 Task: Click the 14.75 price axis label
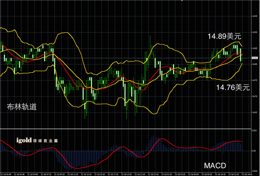[x=255, y=80]
